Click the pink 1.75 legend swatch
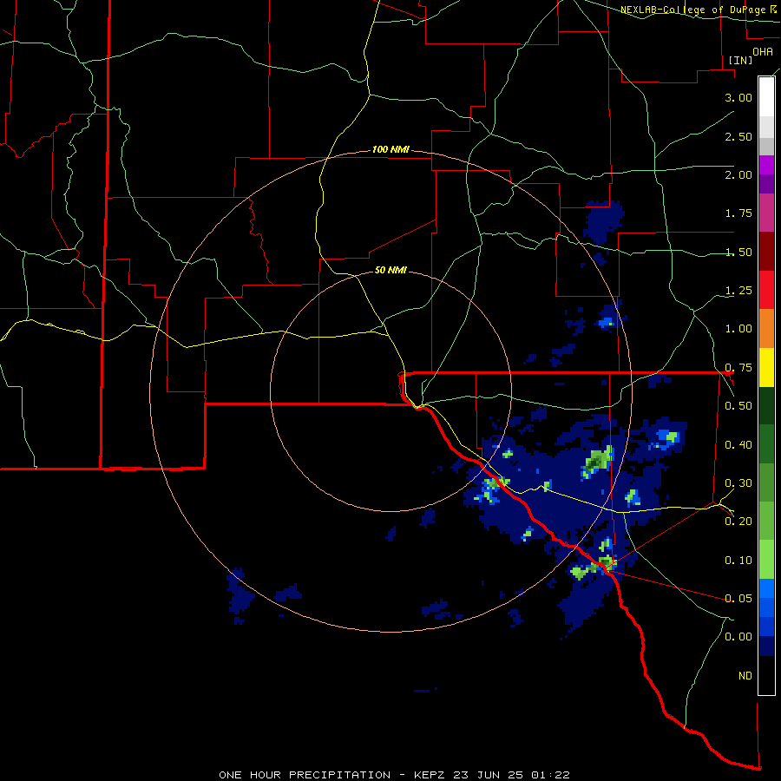 click(x=766, y=213)
